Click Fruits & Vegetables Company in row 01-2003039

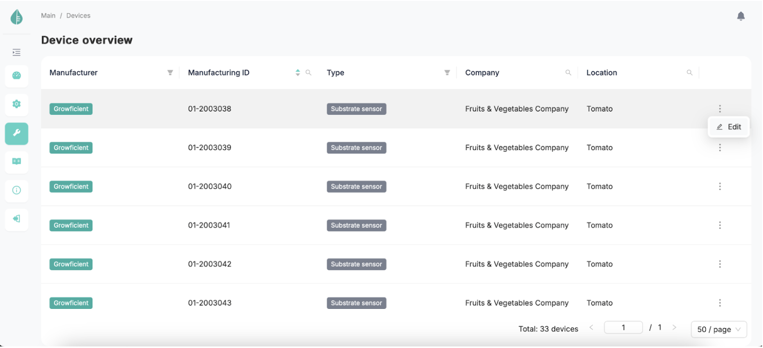click(517, 148)
